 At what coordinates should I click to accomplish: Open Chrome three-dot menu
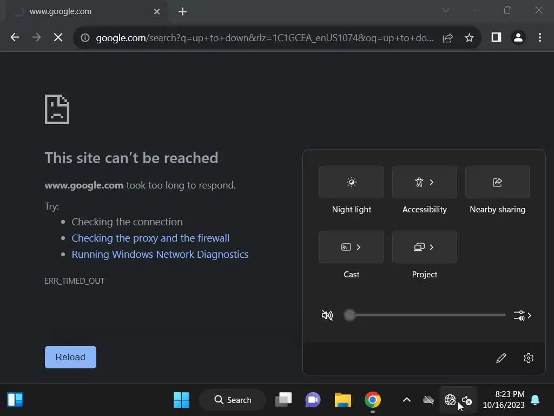pos(540,37)
